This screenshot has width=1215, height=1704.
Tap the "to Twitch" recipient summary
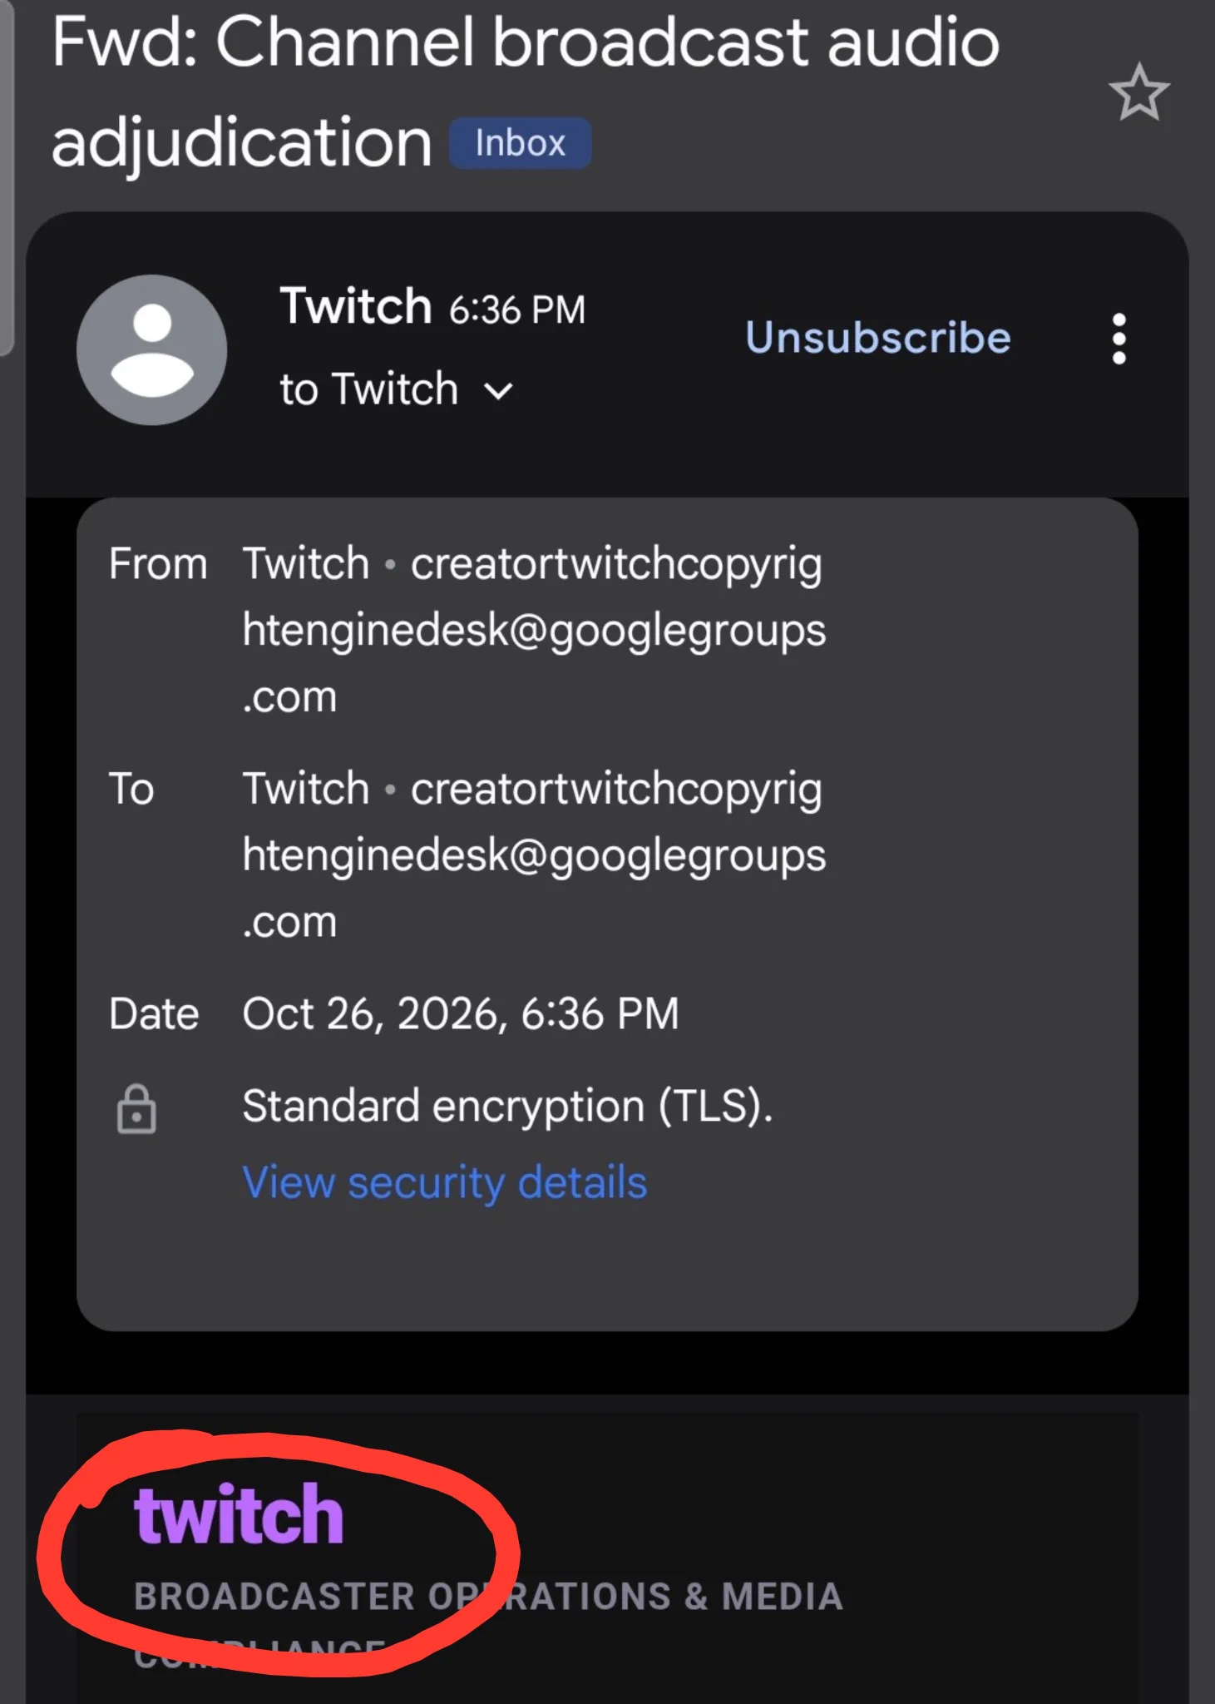[x=368, y=389]
